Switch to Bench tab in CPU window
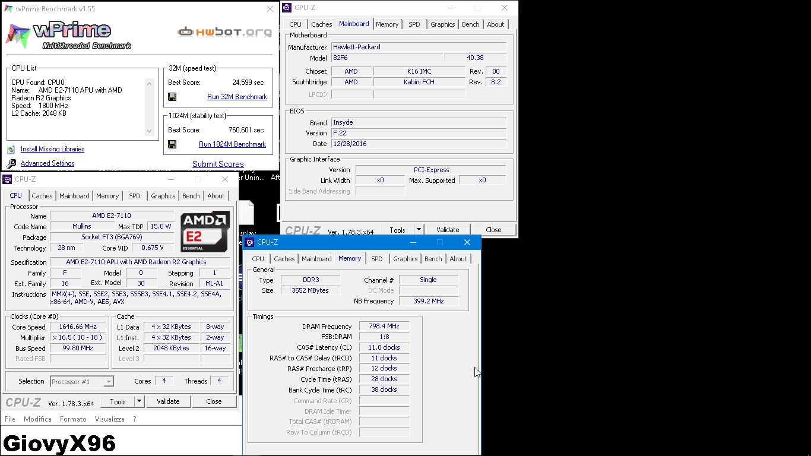The image size is (811, 456). click(191, 196)
